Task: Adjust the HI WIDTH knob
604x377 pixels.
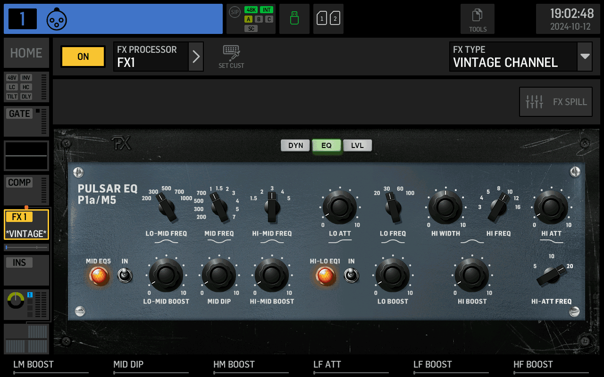Action: tap(445, 207)
